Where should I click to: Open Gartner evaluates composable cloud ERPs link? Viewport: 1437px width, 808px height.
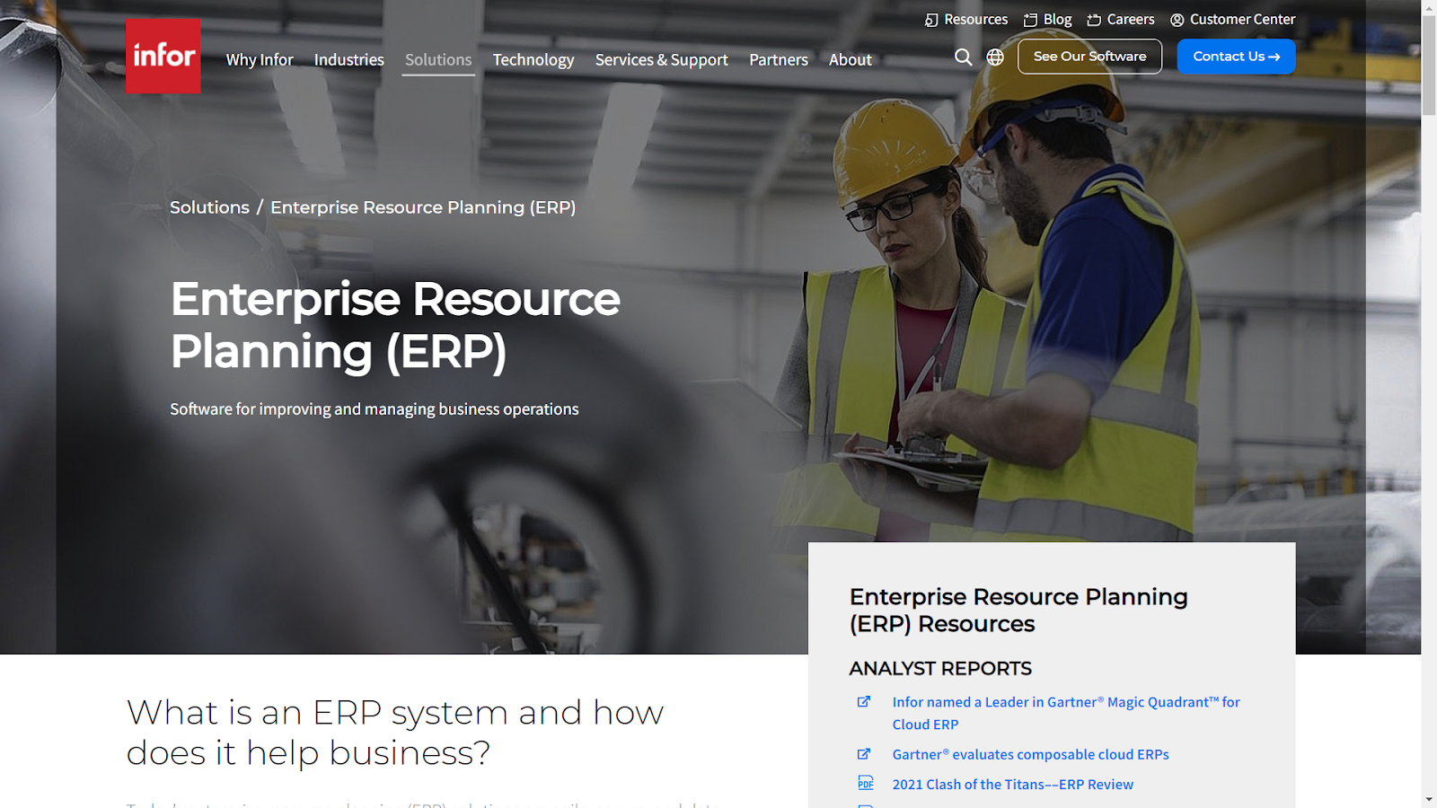1030,754
